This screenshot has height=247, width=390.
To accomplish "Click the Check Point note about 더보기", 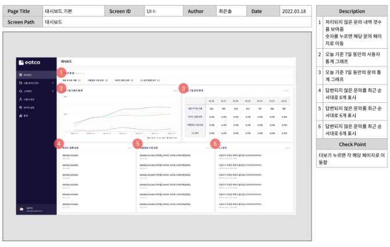I will coord(352,159).
